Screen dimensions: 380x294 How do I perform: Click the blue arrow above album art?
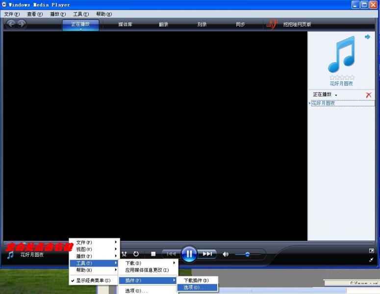[367, 37]
